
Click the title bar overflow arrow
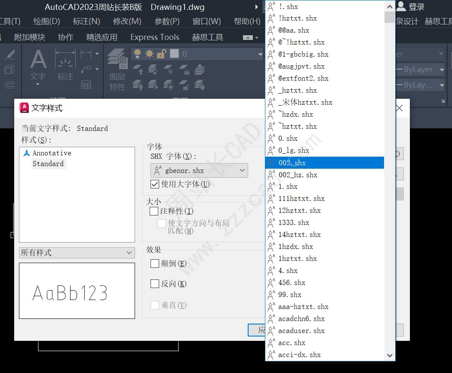(256, 7)
